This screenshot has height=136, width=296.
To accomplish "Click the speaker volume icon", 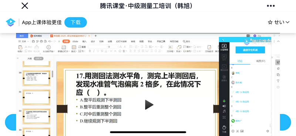I will coord(224,106).
